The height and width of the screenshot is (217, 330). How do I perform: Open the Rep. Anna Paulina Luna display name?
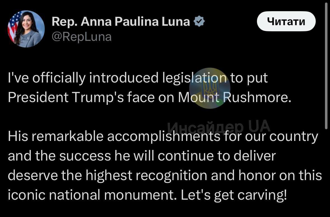click(x=121, y=22)
